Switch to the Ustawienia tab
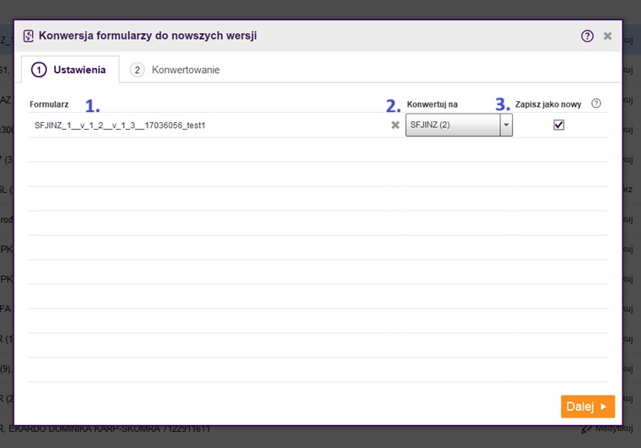This screenshot has height=448, width=641. coord(70,70)
